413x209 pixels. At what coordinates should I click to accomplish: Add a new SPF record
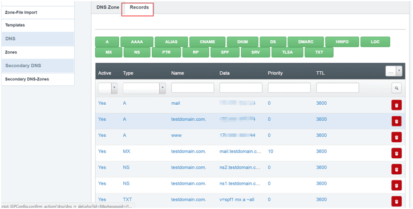pyautogui.click(x=225, y=52)
